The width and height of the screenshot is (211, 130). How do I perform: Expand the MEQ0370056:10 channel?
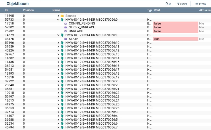(58, 43)
